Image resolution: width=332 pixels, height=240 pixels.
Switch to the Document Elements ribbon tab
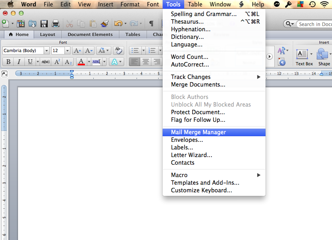click(x=90, y=34)
